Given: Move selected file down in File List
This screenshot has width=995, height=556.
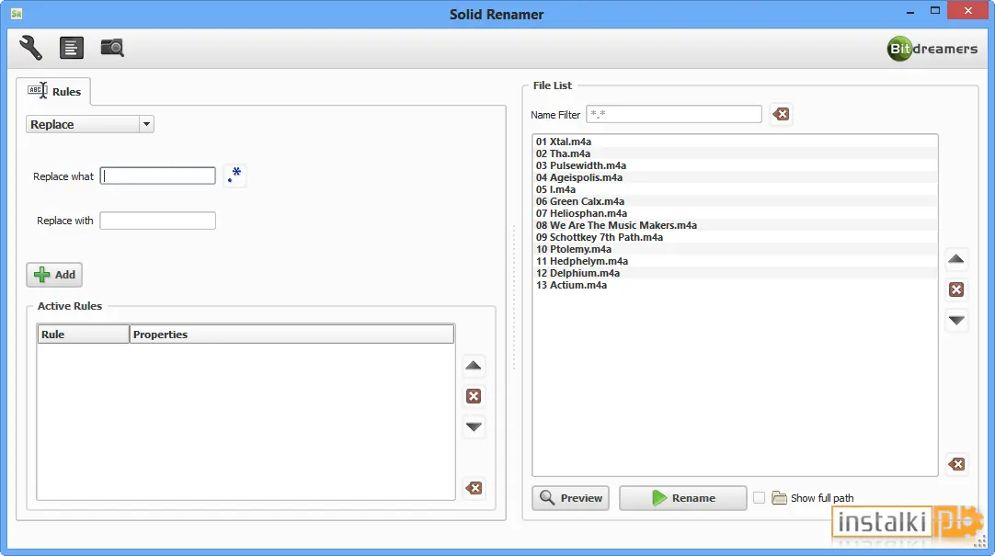Looking at the screenshot, I should click(x=956, y=320).
